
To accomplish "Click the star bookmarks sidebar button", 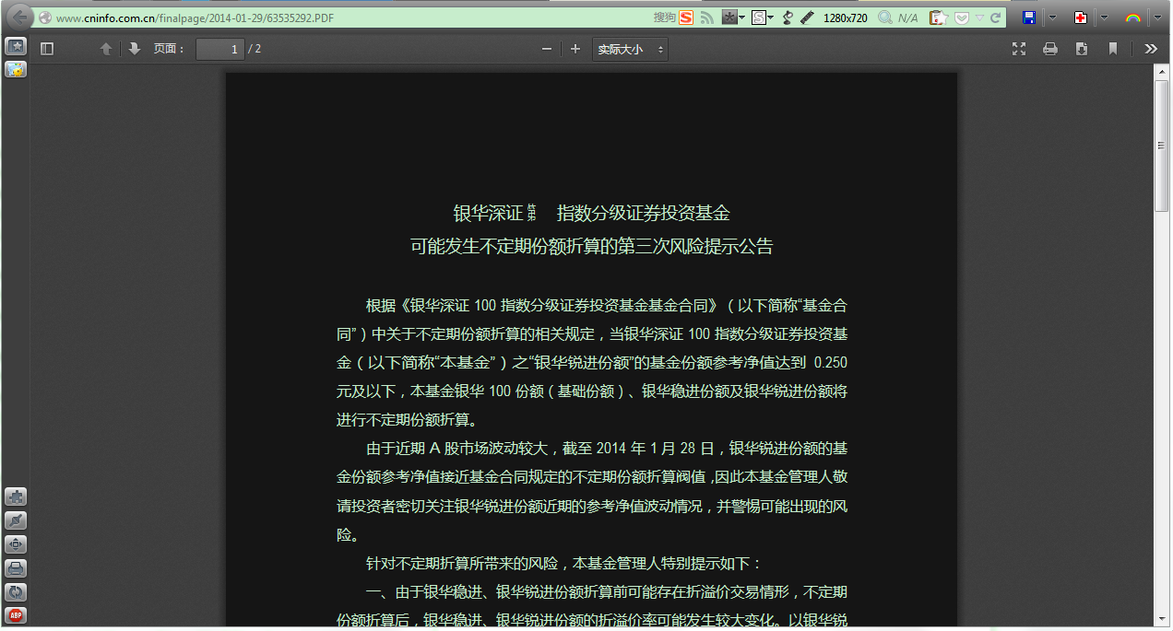I will pos(16,46).
